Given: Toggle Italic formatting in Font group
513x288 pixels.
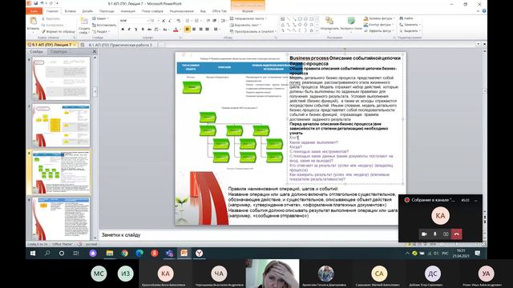Looking at the screenshot, I should click(129, 30).
